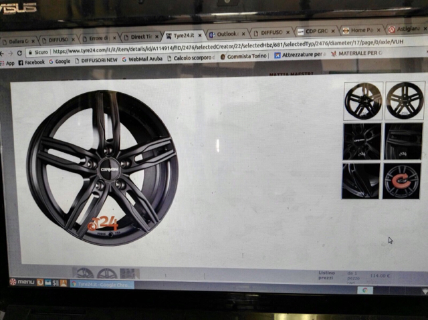
Task: Select the red C logo wheel thumbnail
Action: [x=401, y=181]
